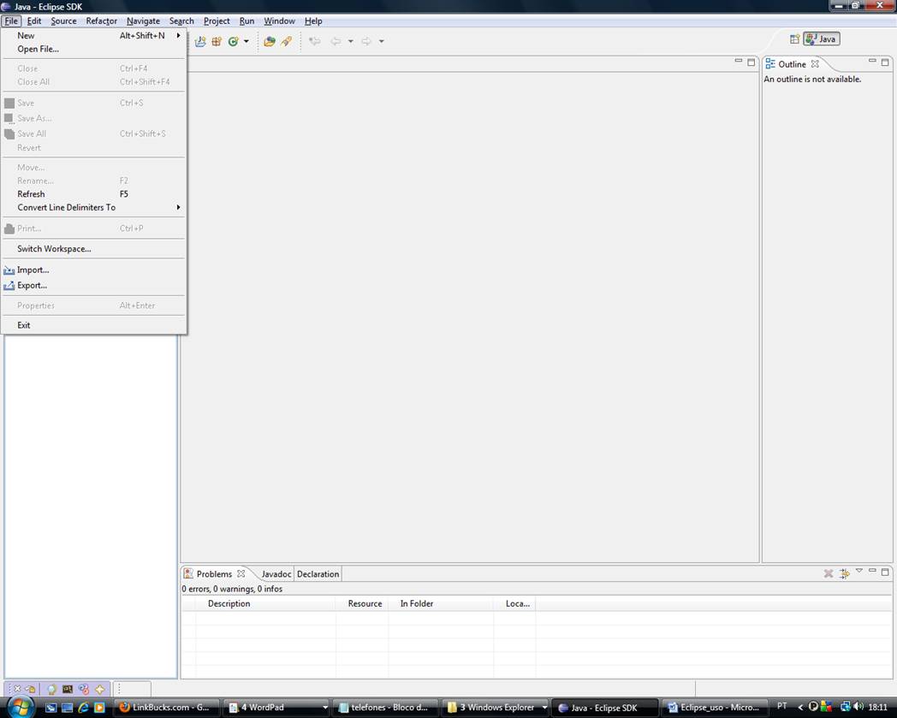Maximize the Problems view panel
Screen dimensions: 897x718
[x=885, y=572]
